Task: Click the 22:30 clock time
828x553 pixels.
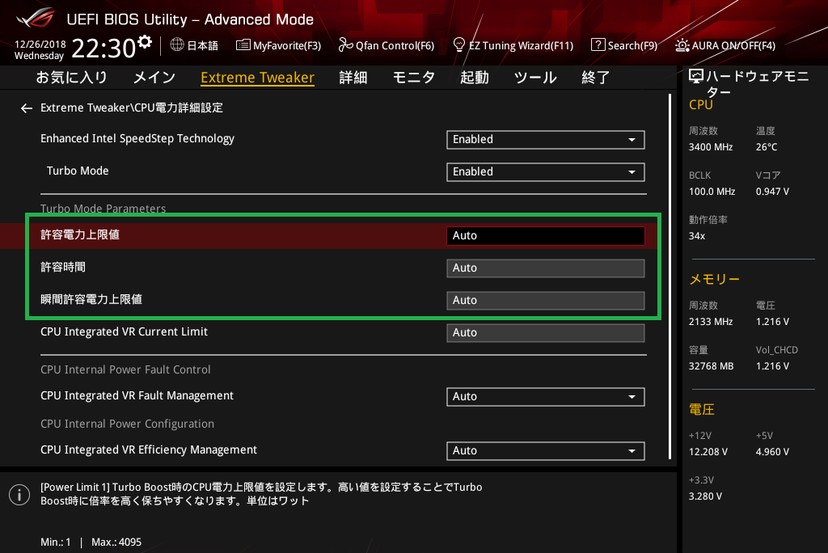Action: [x=103, y=48]
